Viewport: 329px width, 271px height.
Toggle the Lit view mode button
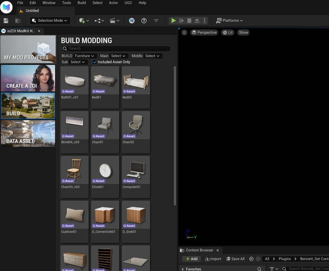point(228,32)
